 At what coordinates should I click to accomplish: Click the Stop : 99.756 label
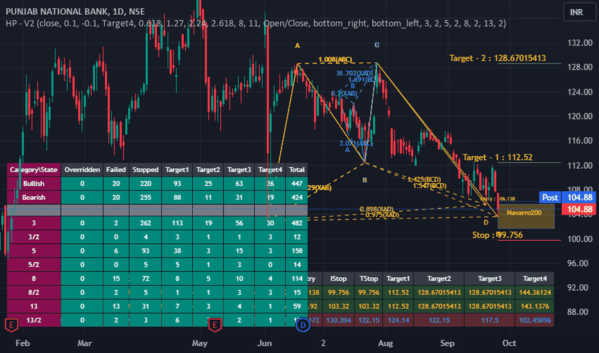click(x=497, y=235)
